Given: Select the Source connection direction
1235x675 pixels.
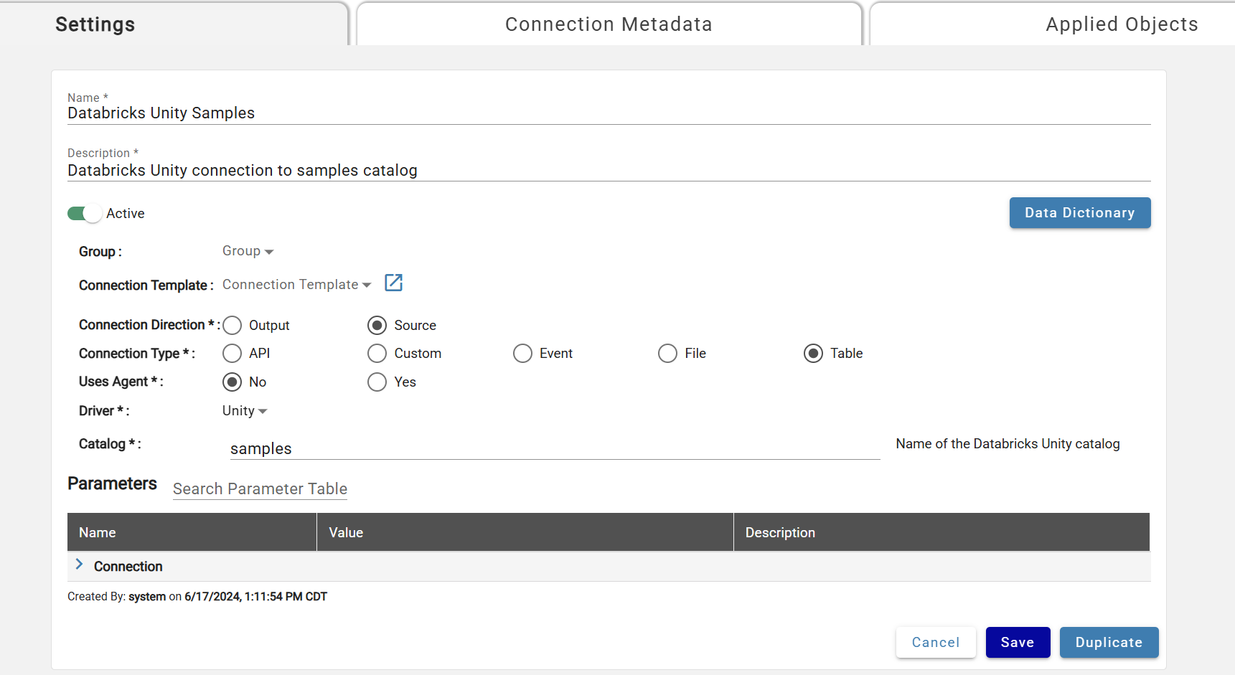Looking at the screenshot, I should [377, 325].
